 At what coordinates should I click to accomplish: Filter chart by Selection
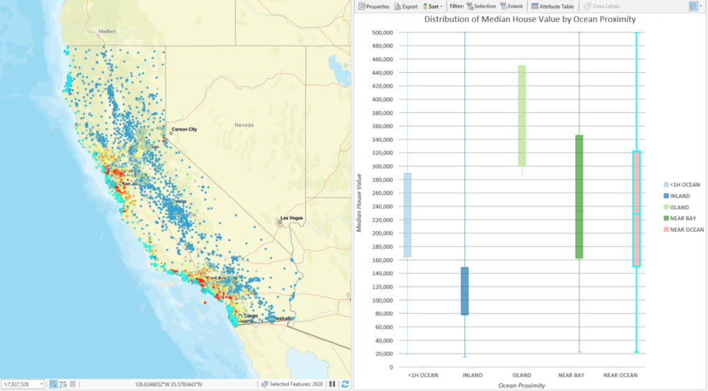click(481, 6)
